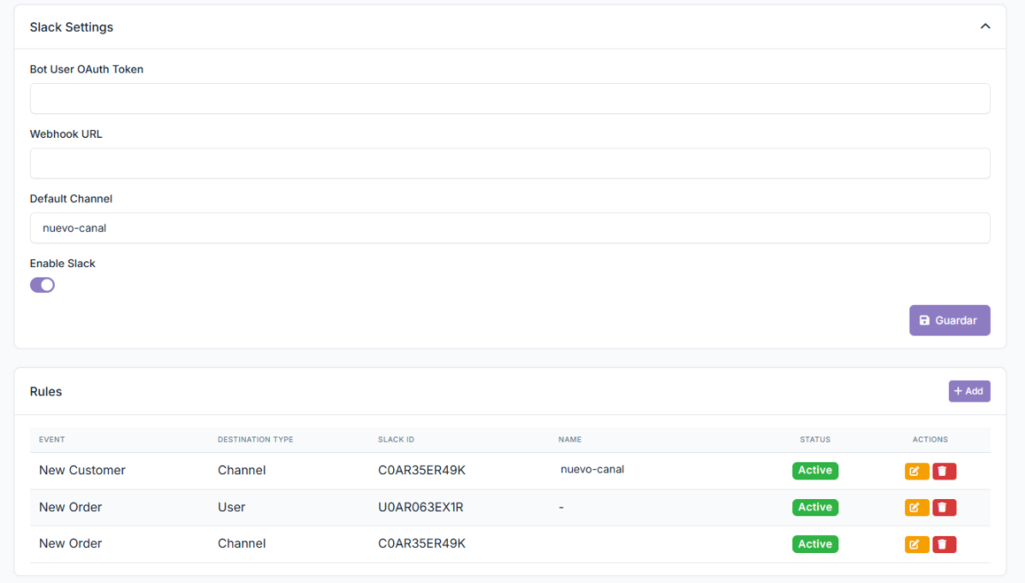Click the Status column header
1025x583 pixels.
click(x=814, y=439)
